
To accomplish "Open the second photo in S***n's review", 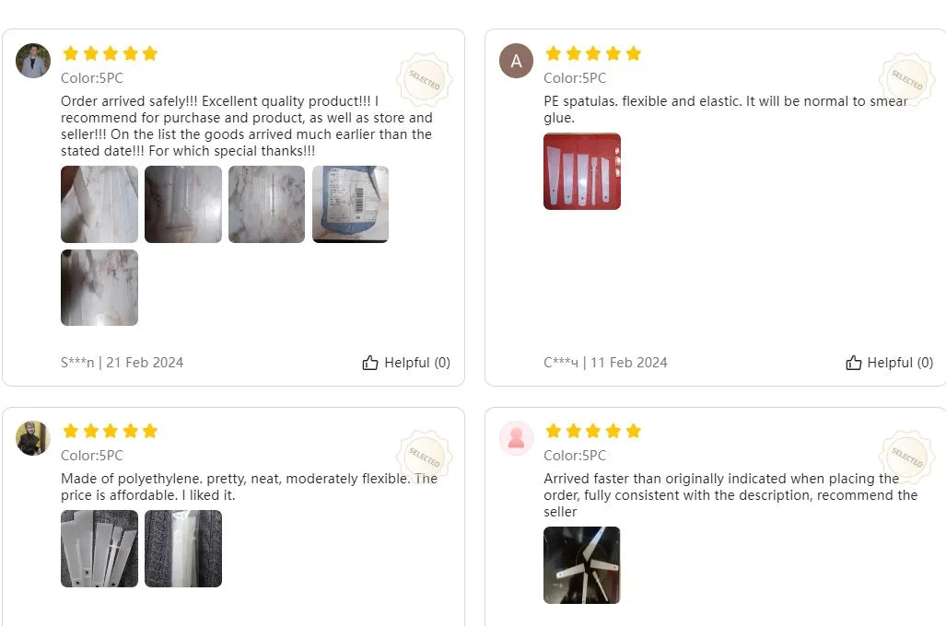I will pos(183,204).
